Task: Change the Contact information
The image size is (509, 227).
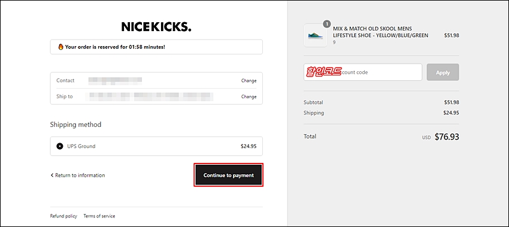Action: pyautogui.click(x=249, y=80)
